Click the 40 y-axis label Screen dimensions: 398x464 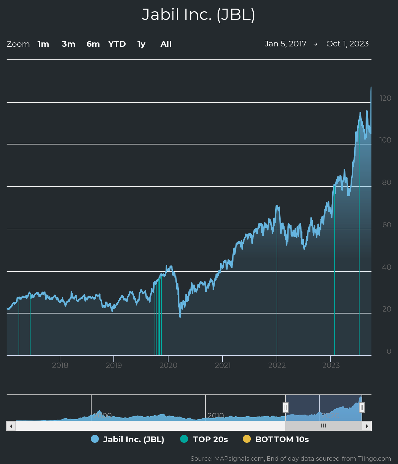(387, 267)
